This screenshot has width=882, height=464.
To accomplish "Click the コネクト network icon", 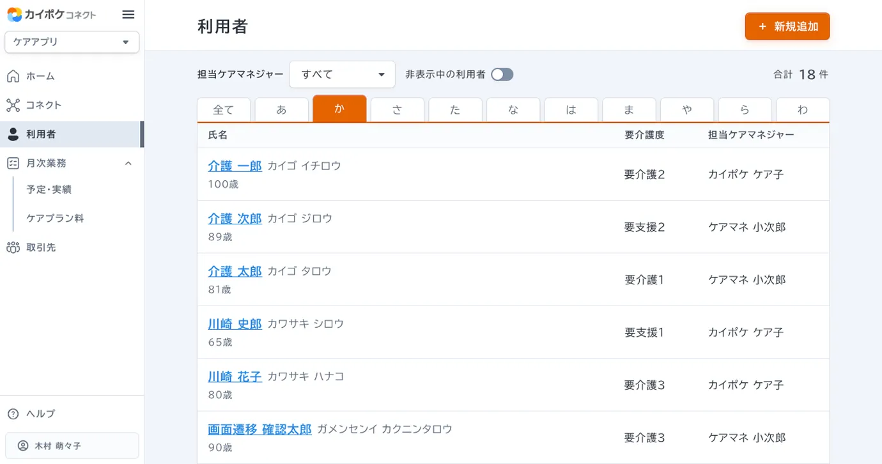I will pos(13,105).
